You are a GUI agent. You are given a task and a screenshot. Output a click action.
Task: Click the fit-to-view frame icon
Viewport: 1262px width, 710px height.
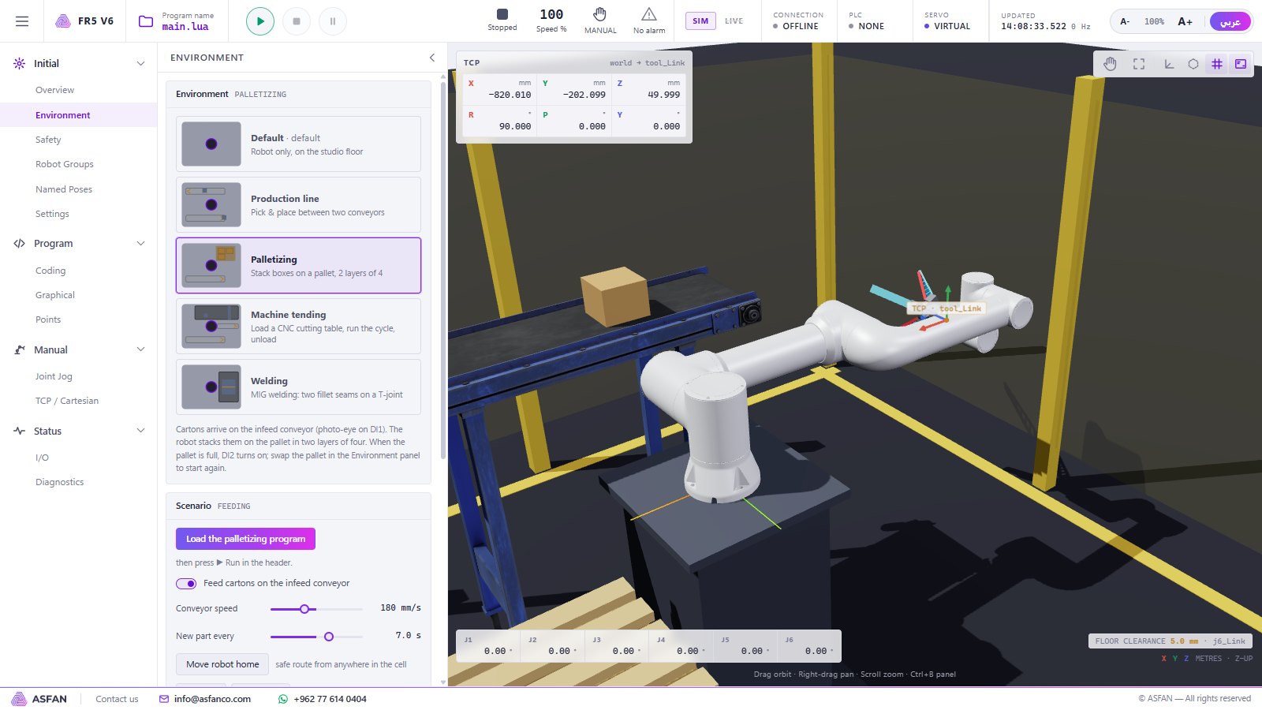pos(1139,64)
